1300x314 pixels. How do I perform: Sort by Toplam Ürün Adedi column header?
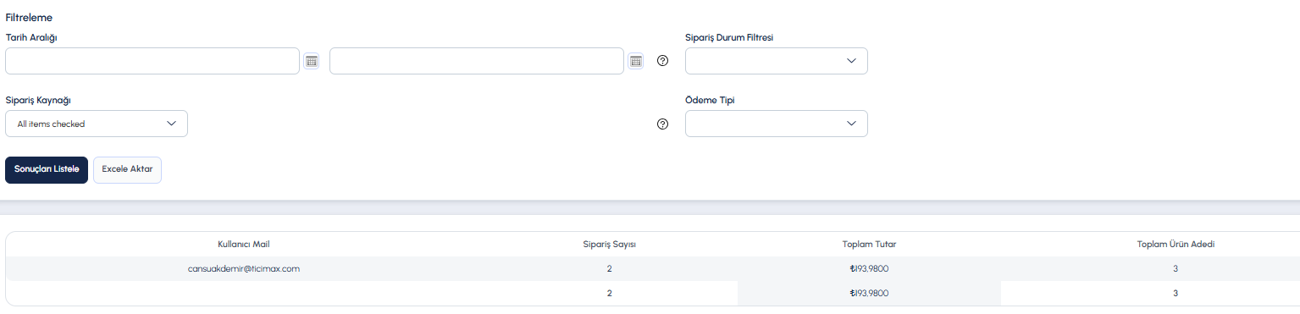[1176, 244]
